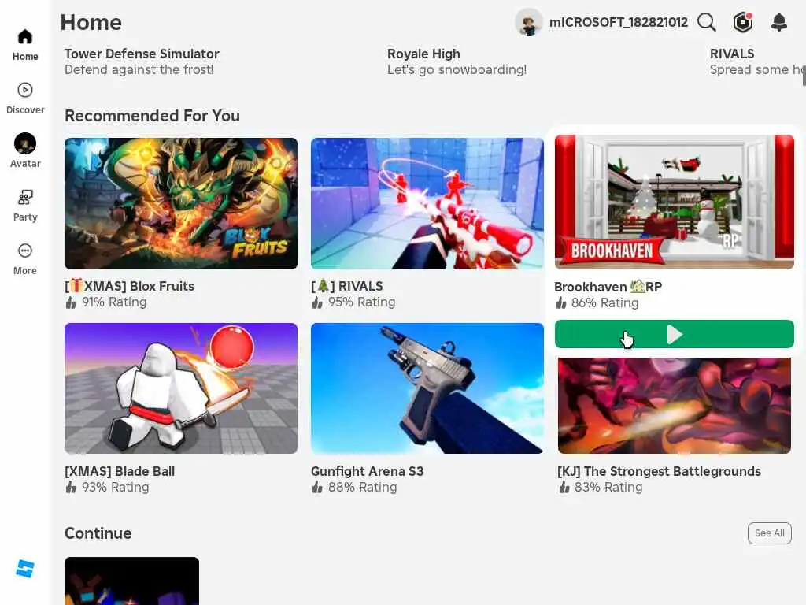Click the [🎄] RIVALS game title
The image size is (806, 605).
pos(347,286)
